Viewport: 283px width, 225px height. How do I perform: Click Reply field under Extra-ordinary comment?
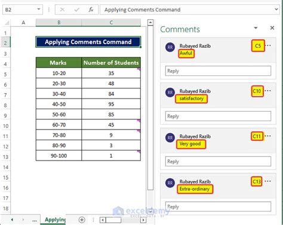(x=218, y=206)
